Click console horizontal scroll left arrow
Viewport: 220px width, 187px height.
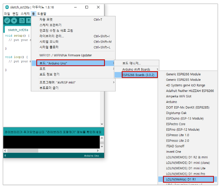pos(5,151)
